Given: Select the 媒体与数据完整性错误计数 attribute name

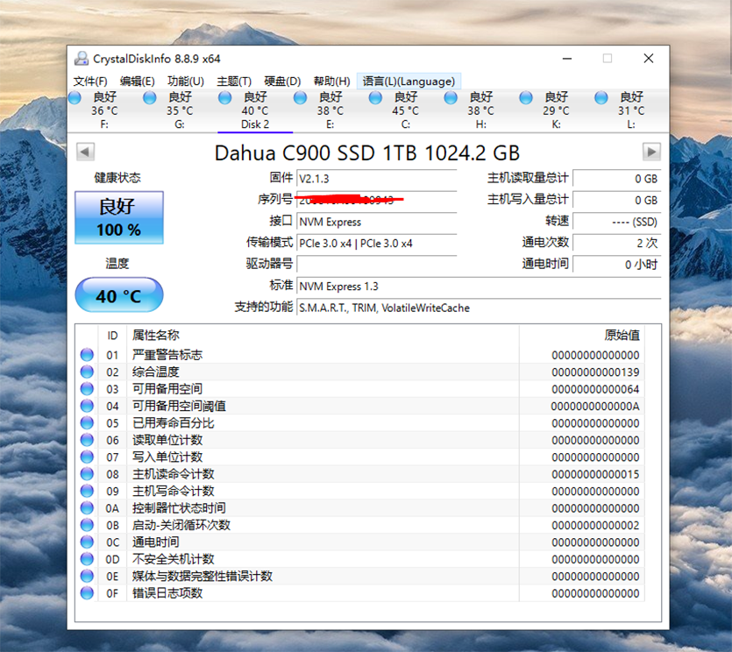Looking at the screenshot, I should tap(203, 576).
